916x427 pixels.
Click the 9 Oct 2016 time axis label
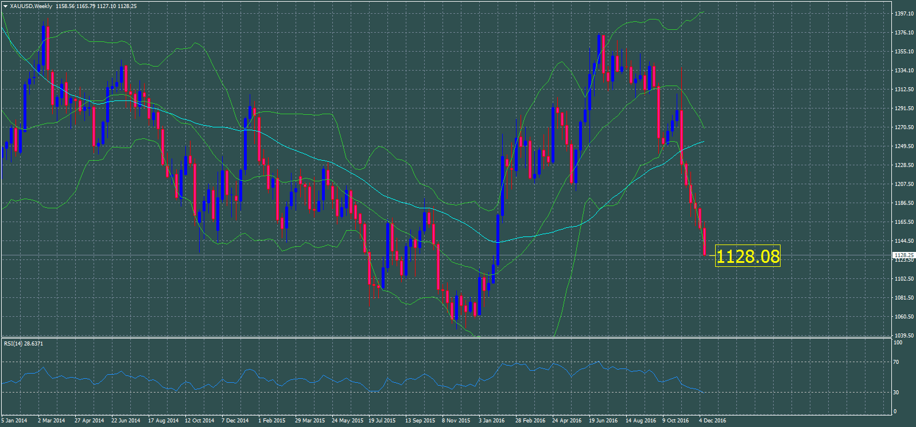click(x=676, y=421)
